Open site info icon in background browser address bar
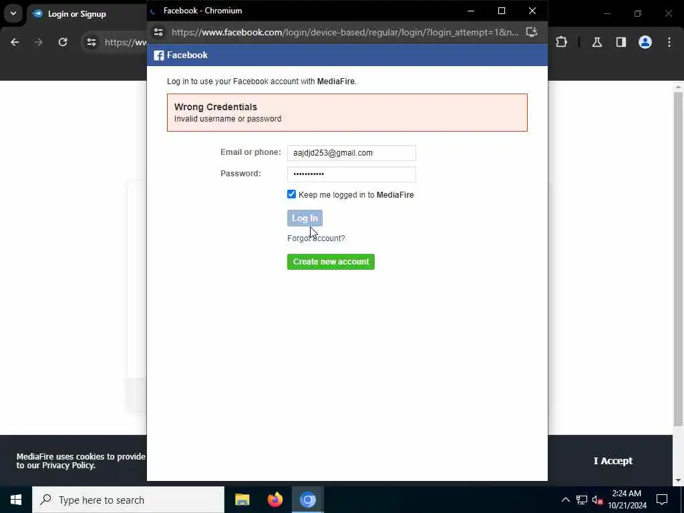Screen dimensions: 684x513 tap(91, 42)
